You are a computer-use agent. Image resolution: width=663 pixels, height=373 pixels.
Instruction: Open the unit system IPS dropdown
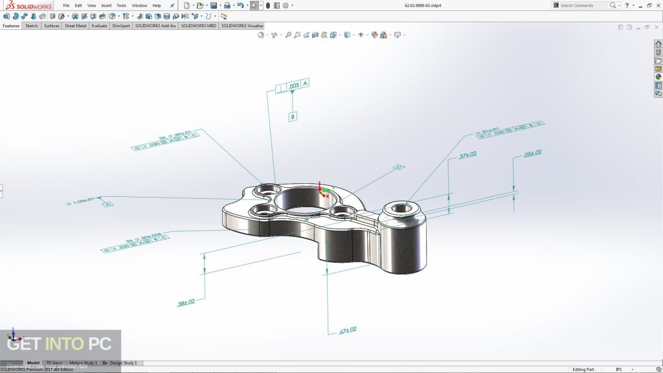tap(633, 369)
